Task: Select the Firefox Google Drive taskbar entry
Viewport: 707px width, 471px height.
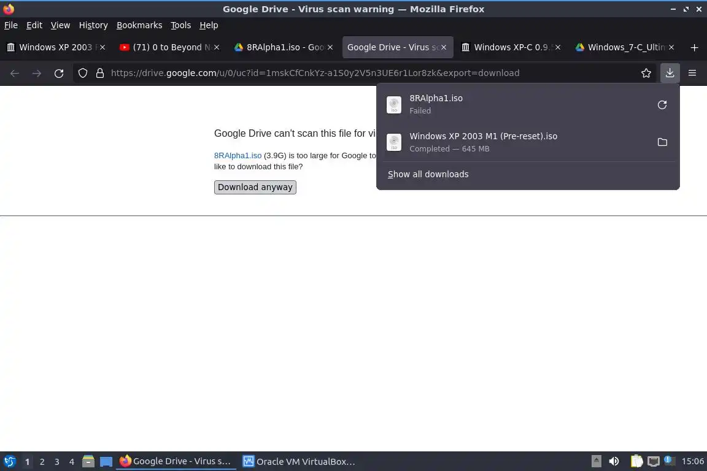Action: (x=176, y=462)
